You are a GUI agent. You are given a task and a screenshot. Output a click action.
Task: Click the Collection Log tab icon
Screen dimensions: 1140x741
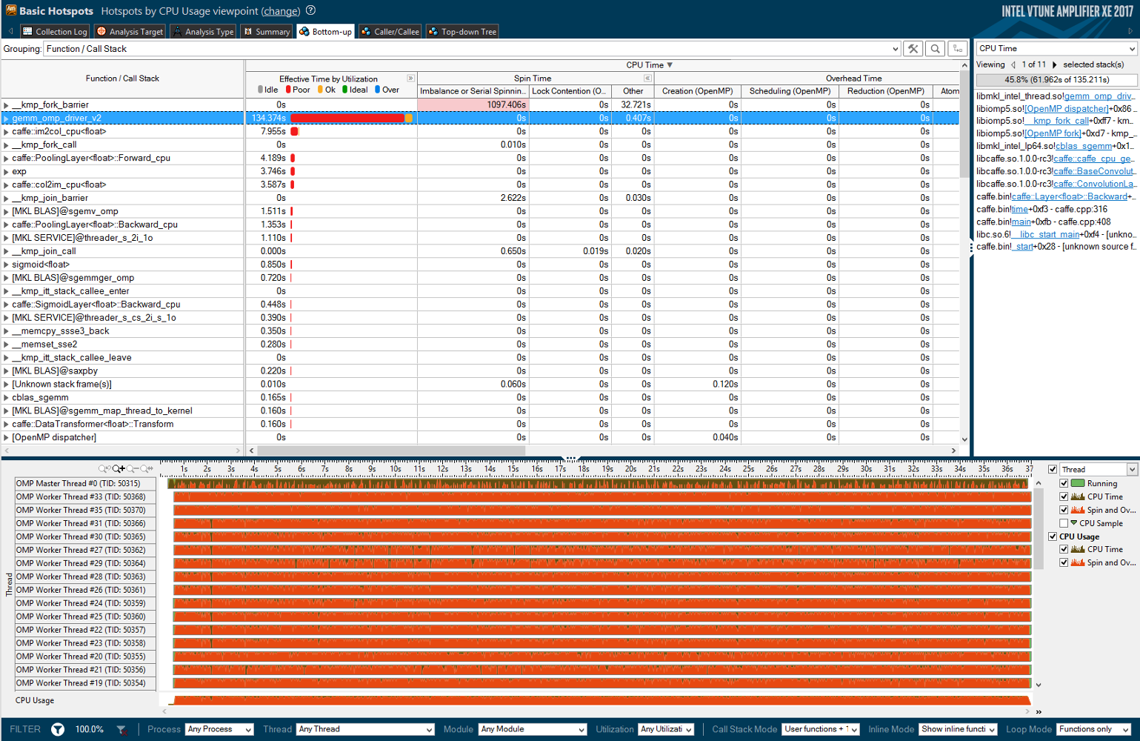(27, 31)
